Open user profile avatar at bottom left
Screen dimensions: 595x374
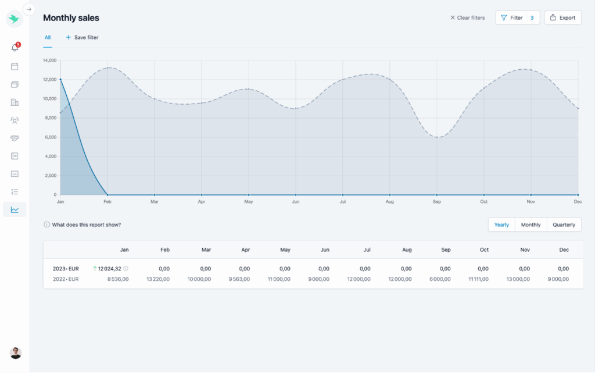click(16, 352)
